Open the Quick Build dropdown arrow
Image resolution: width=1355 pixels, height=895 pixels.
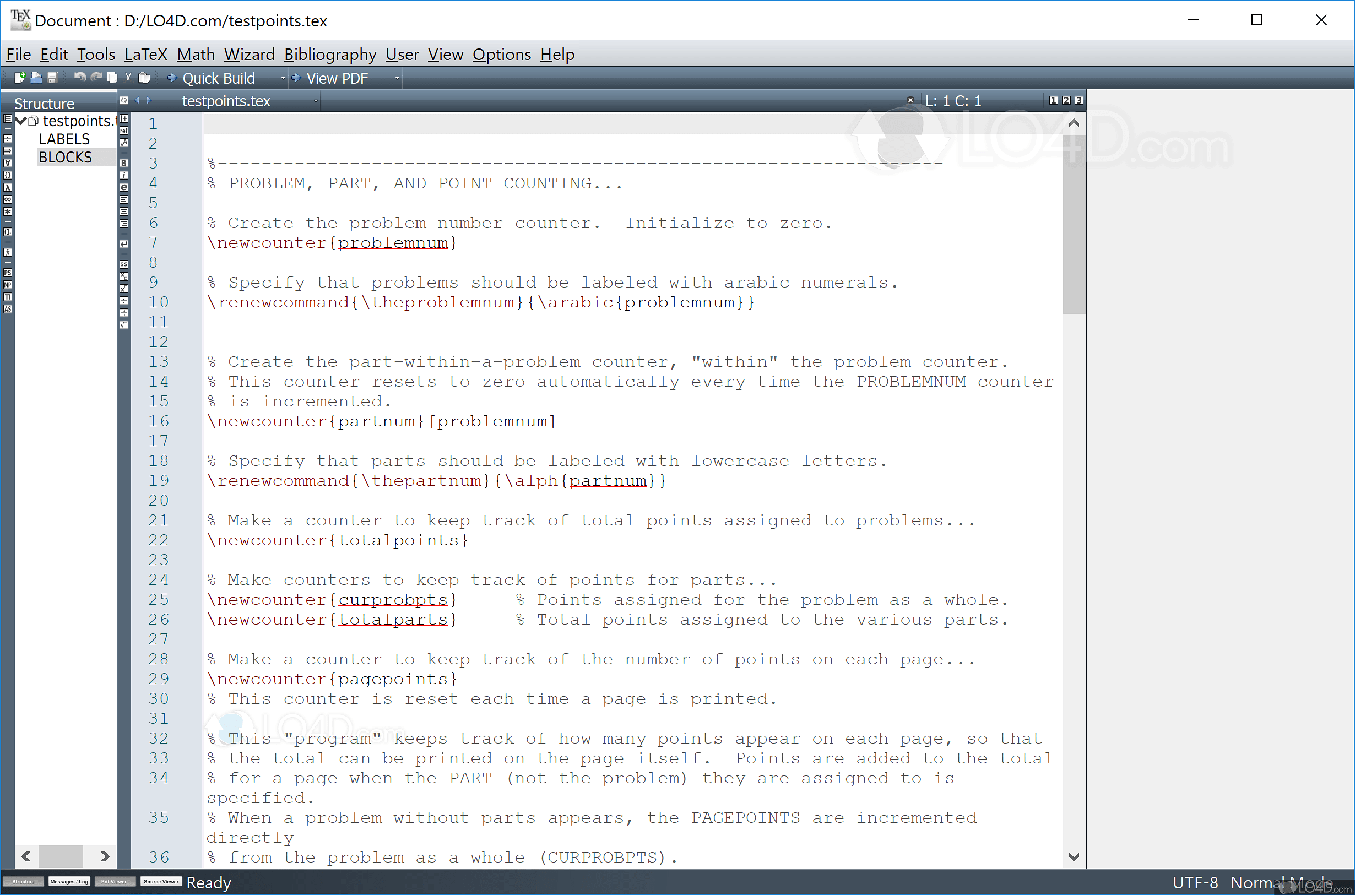click(x=283, y=78)
